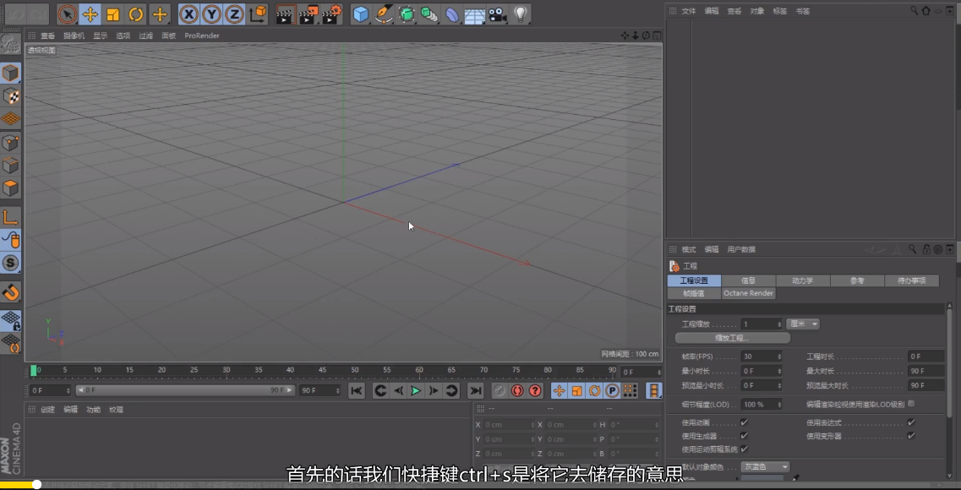Toggle the 使用运动剪辑系统 checkbox
Image resolution: width=961 pixels, height=490 pixels.
tap(744, 449)
